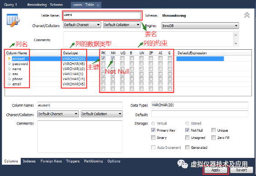Open the Partitioning tab
Viewport: 256px width, 176px height.
(94, 161)
